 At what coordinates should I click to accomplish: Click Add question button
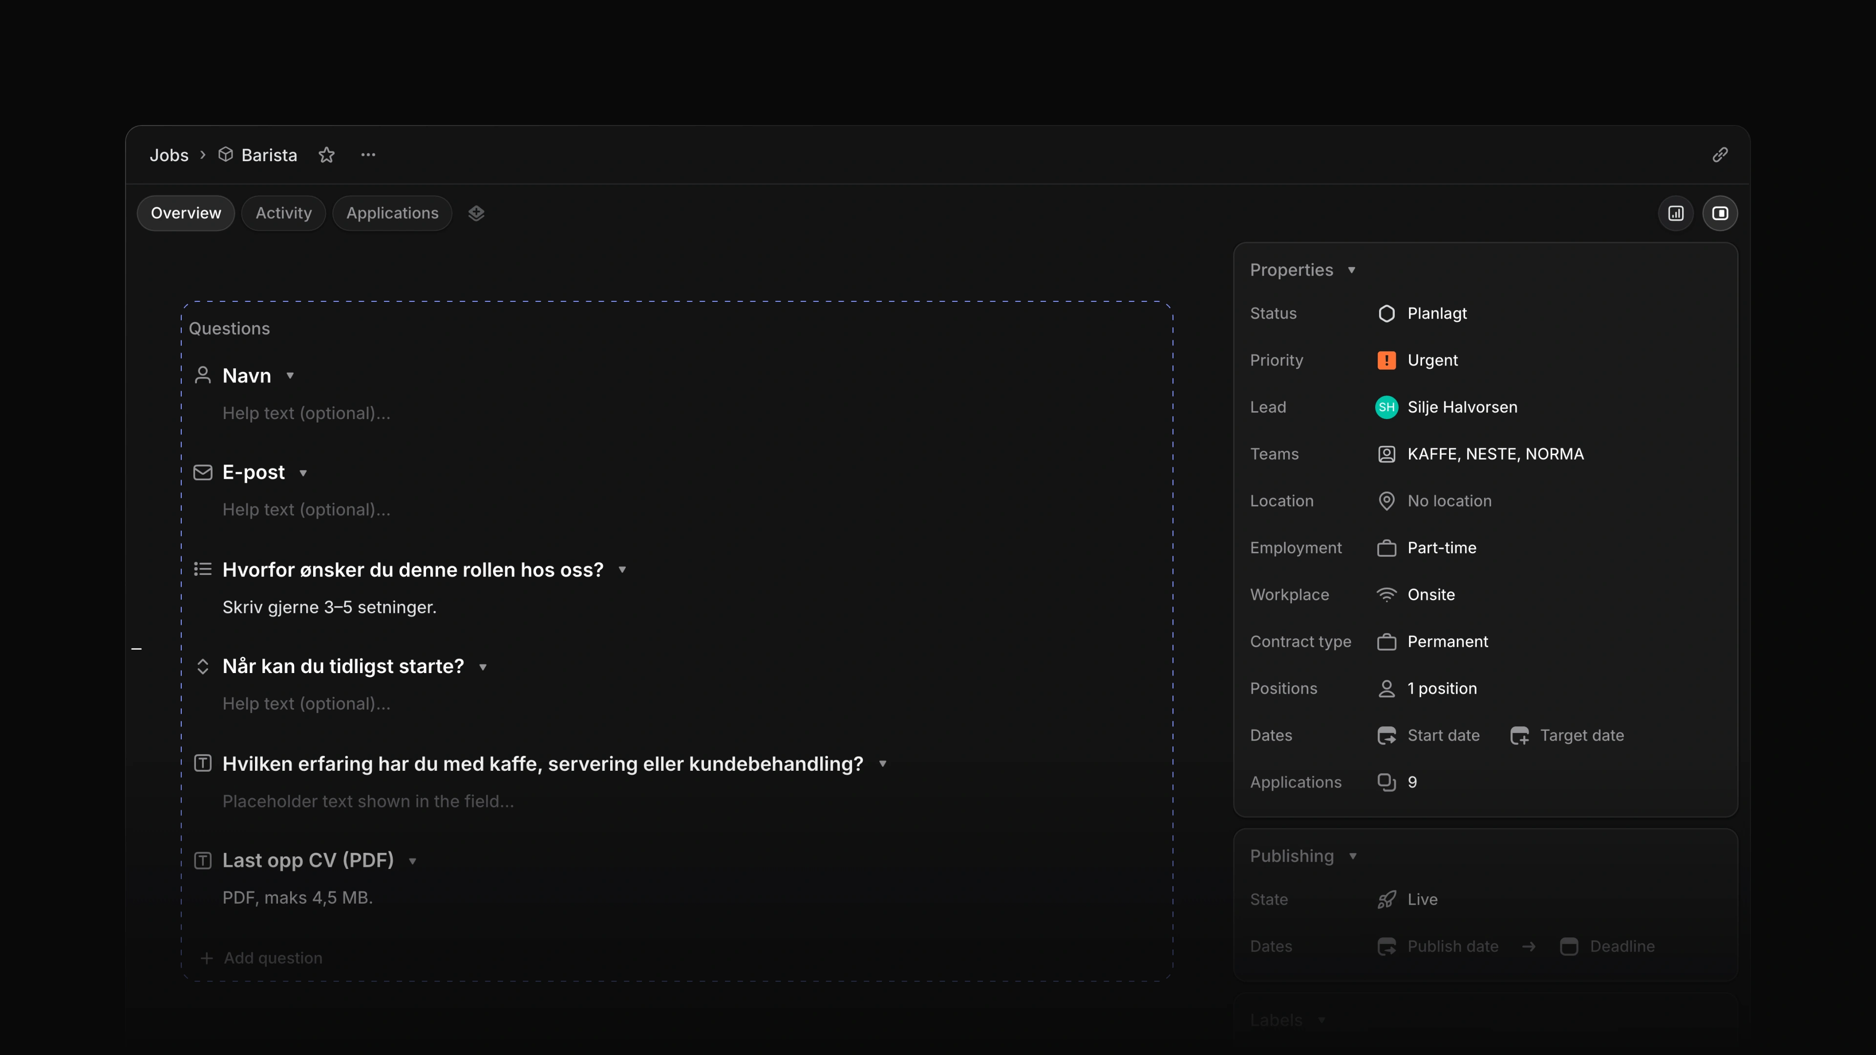click(x=261, y=958)
